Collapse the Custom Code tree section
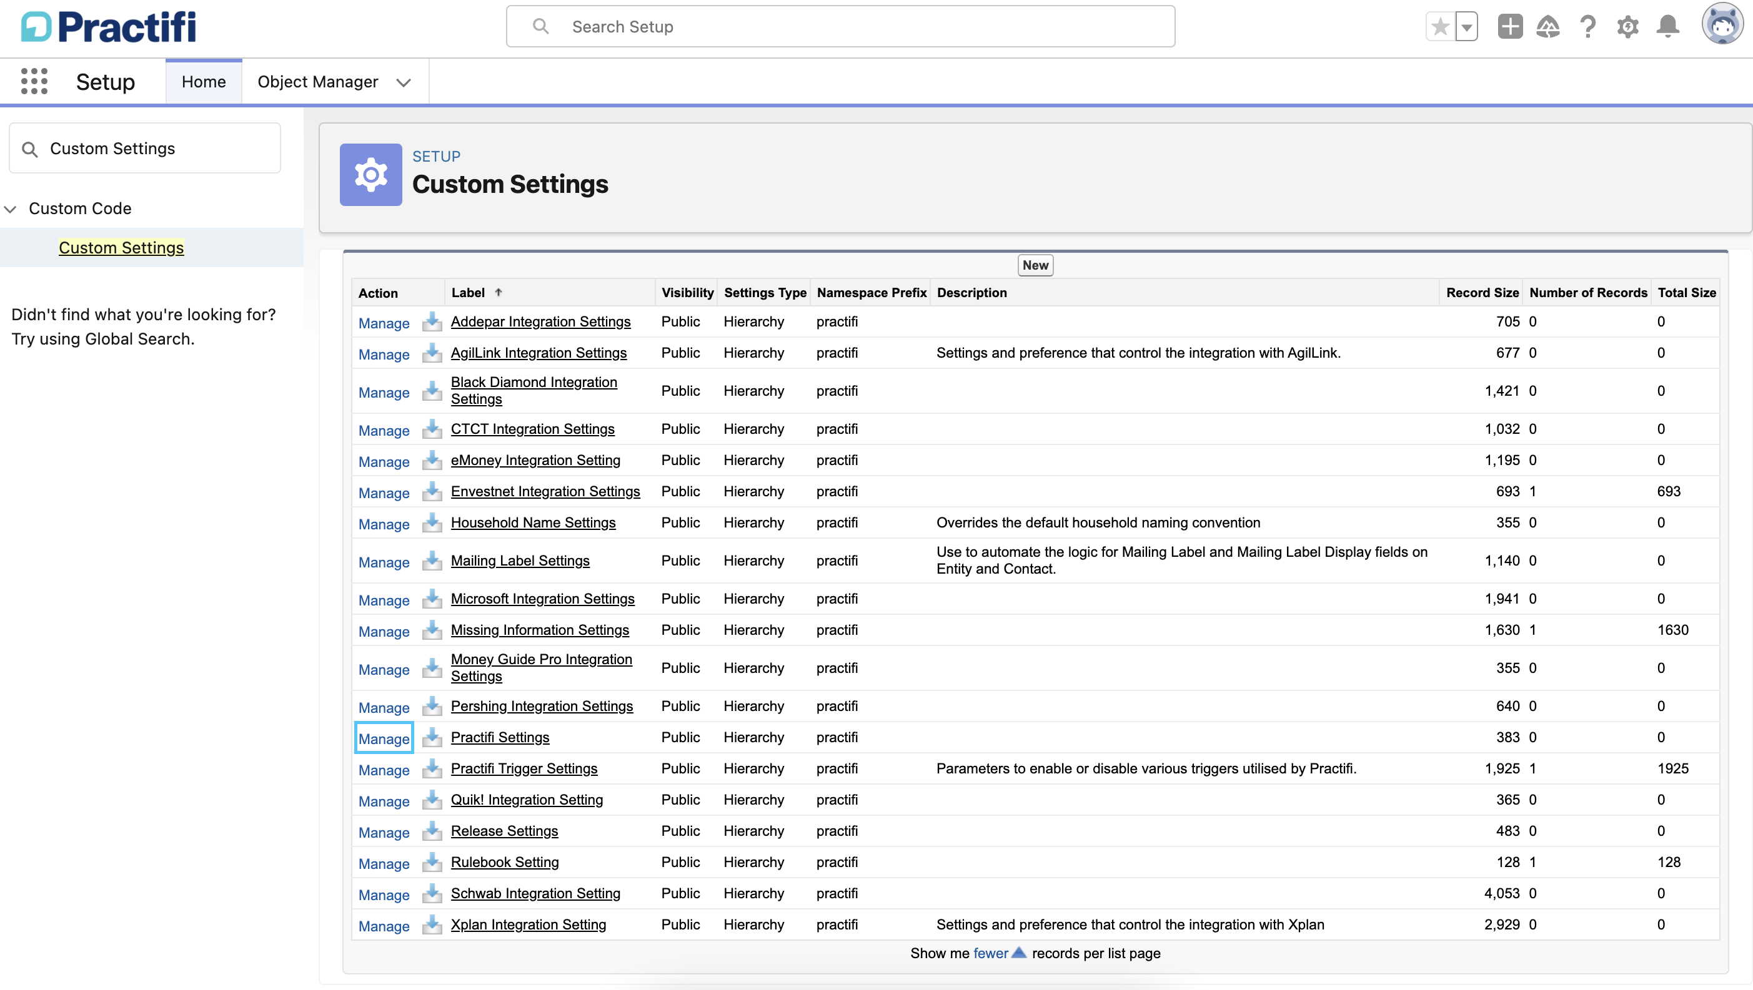Screen dimensions: 1753x990 tap(10, 208)
